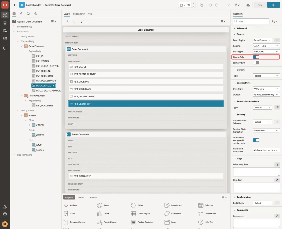Zoom in the layout view
Screen dimensions: 282x229
tap(73, 21)
